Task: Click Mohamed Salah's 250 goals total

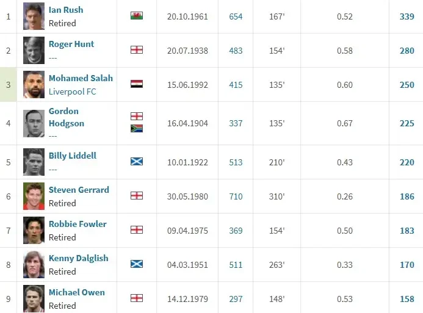Action: 407,85
